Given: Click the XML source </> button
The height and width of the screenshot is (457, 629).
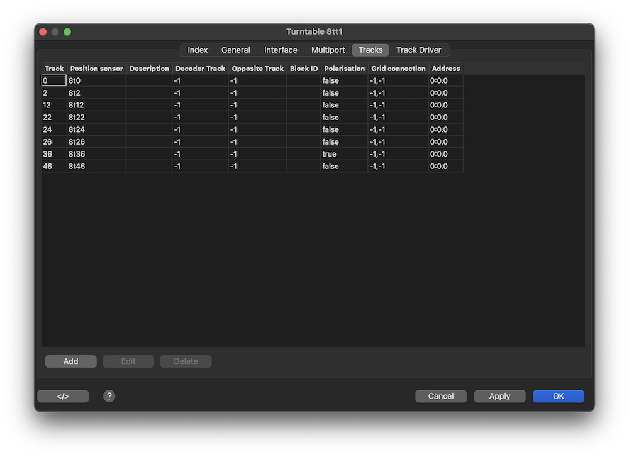Looking at the screenshot, I should (x=63, y=396).
